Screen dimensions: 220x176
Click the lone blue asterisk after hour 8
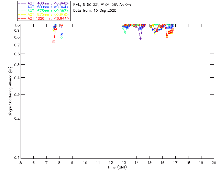click(x=62, y=34)
